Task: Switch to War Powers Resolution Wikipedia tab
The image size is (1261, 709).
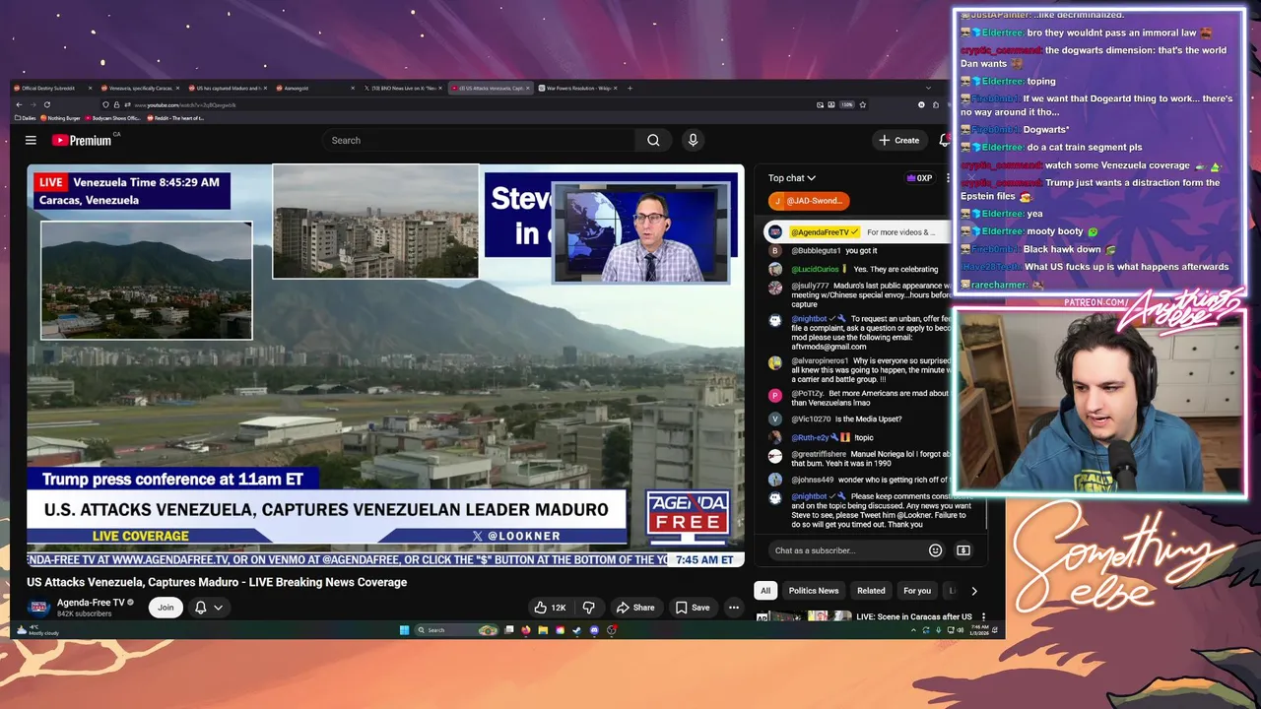Action: 577,88
